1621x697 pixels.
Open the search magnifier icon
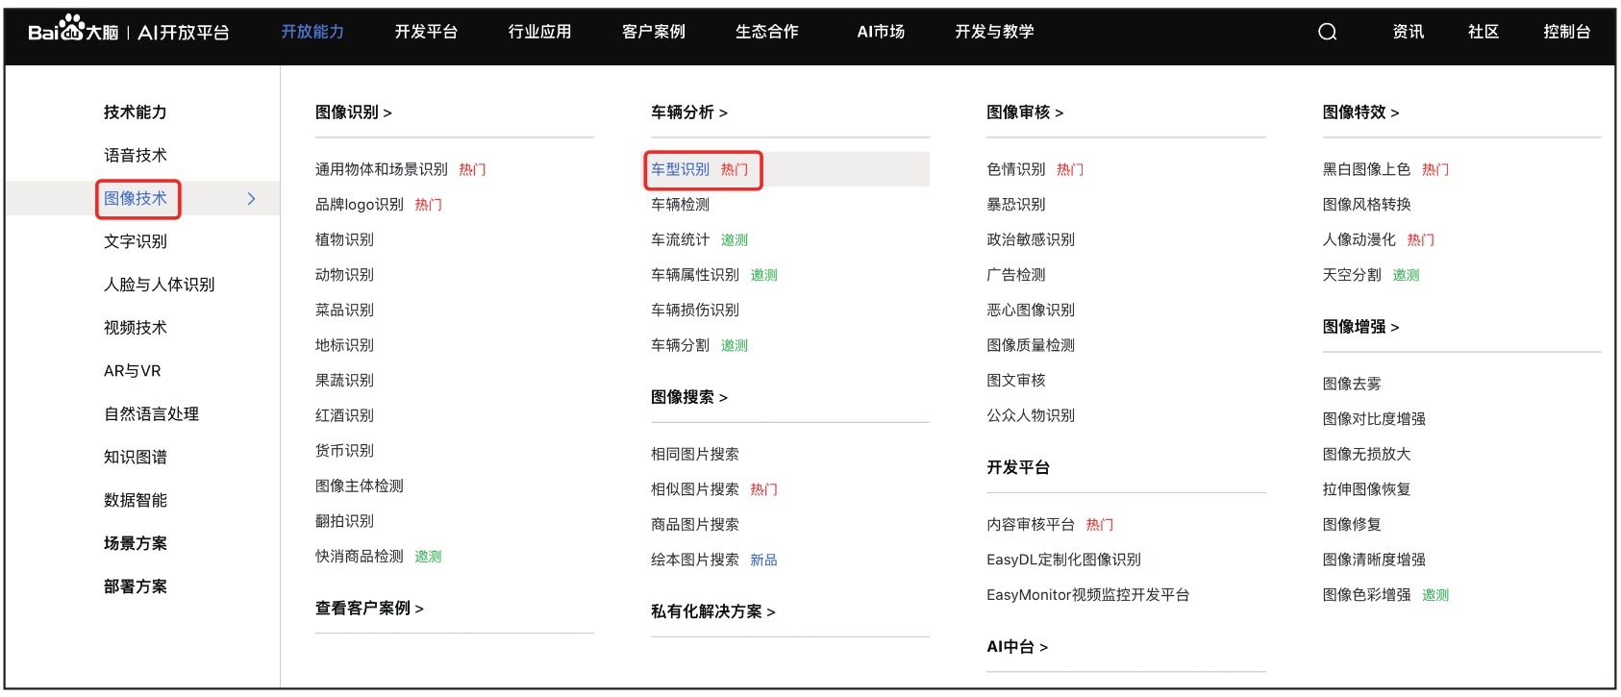[1328, 32]
